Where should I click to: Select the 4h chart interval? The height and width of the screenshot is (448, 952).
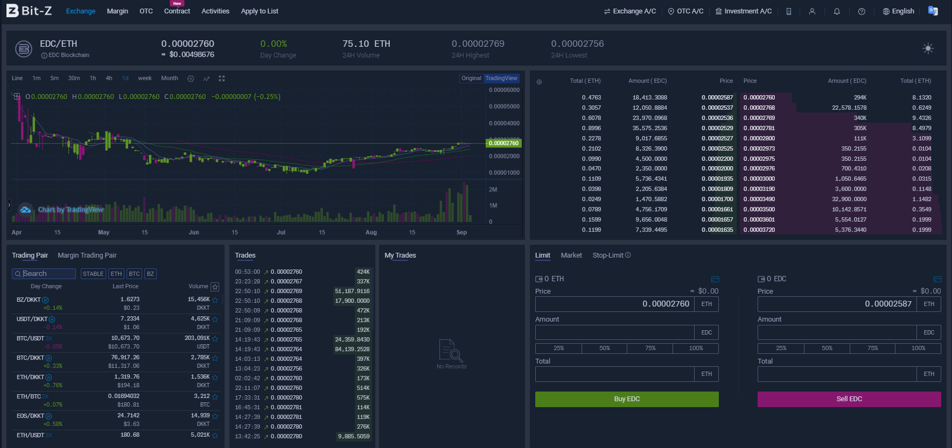click(x=109, y=79)
